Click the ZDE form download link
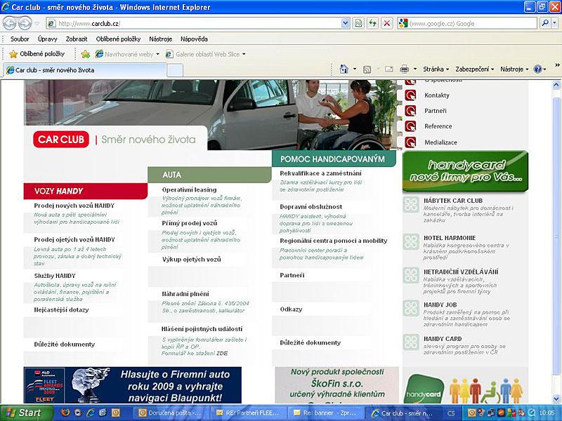Viewport: 562px width, 421px height. (222, 354)
